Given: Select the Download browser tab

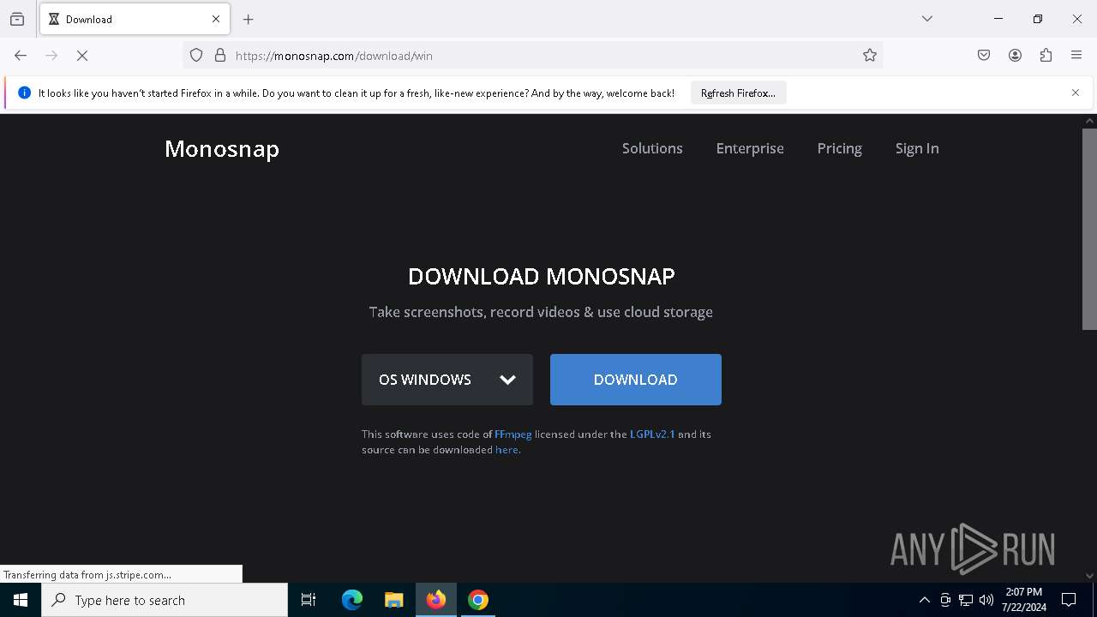Looking at the screenshot, I should click(135, 19).
